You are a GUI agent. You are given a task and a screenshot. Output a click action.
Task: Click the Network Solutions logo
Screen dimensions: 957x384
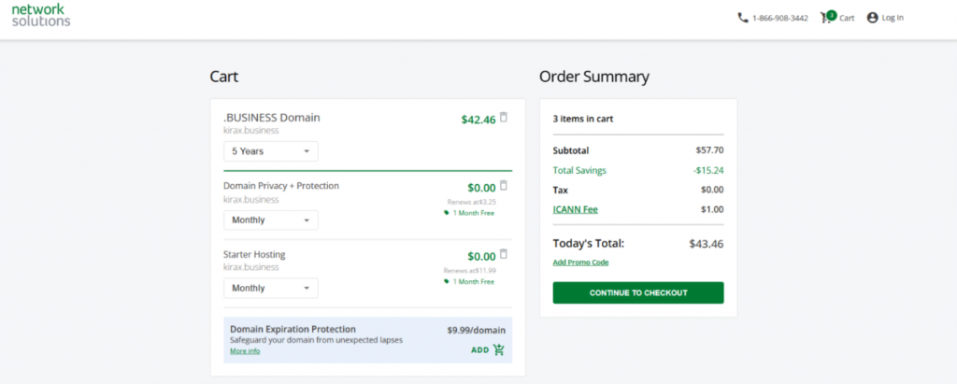40,15
